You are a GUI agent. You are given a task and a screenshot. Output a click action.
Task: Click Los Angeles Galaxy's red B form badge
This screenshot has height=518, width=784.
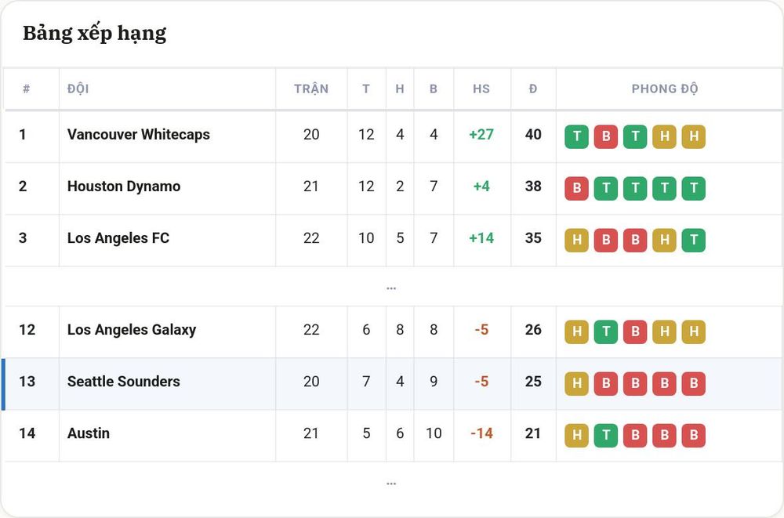point(635,331)
